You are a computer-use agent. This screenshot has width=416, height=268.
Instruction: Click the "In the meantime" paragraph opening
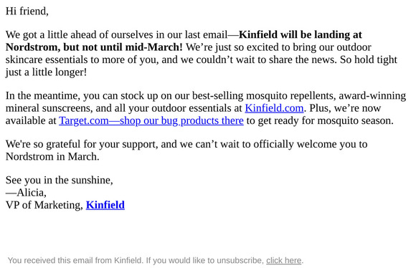(x=43, y=96)
